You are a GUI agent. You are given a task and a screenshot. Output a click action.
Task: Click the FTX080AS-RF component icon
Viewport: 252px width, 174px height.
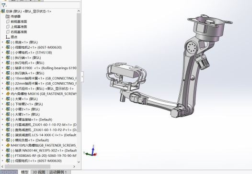pos(8,155)
